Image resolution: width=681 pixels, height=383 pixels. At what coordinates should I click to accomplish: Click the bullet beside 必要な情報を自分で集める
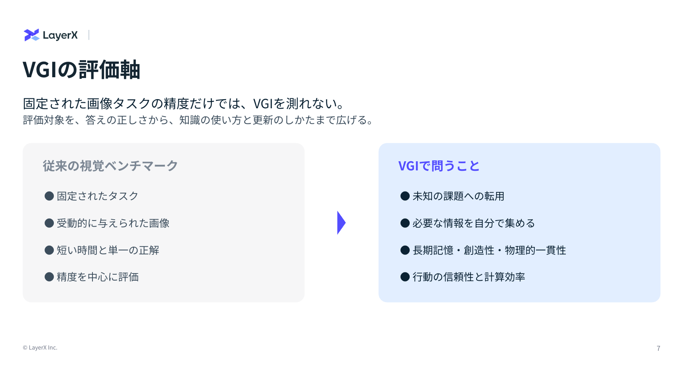[x=405, y=223]
